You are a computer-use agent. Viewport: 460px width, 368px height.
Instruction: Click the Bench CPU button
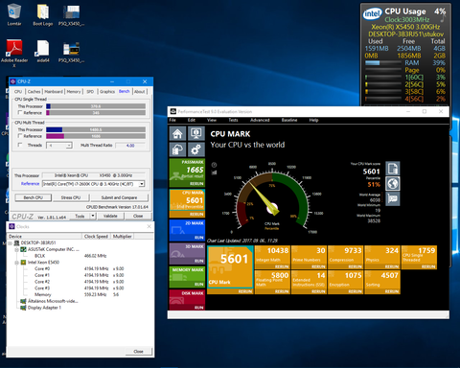tap(34, 197)
